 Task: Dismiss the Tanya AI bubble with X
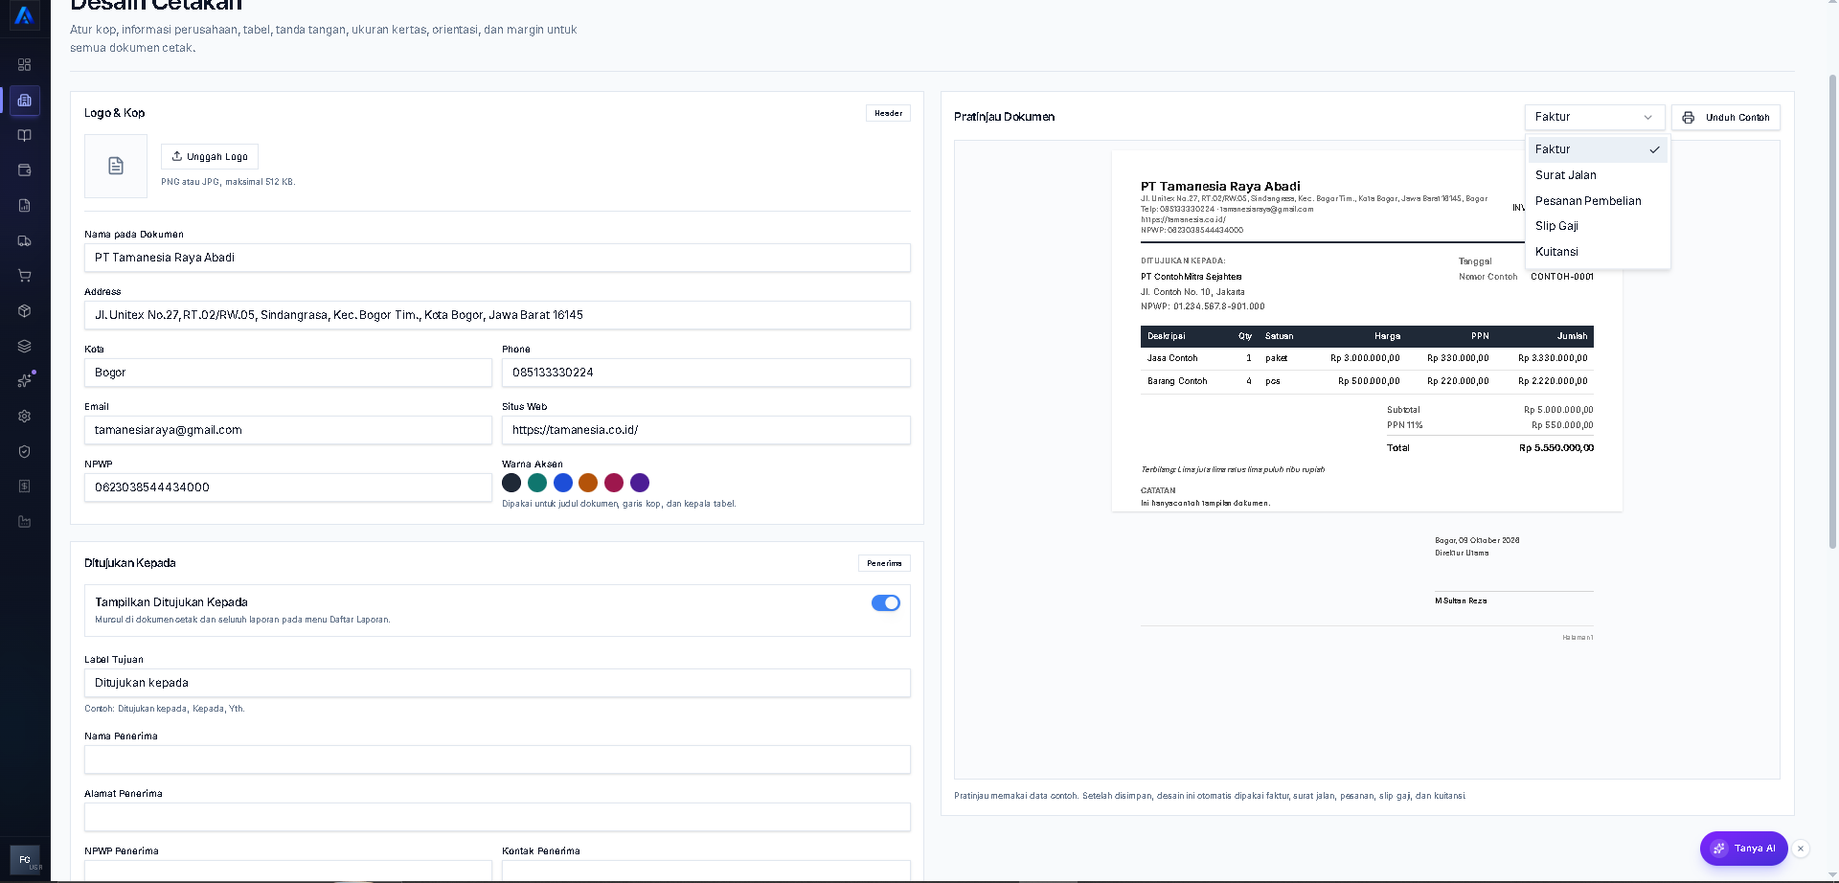(1801, 849)
